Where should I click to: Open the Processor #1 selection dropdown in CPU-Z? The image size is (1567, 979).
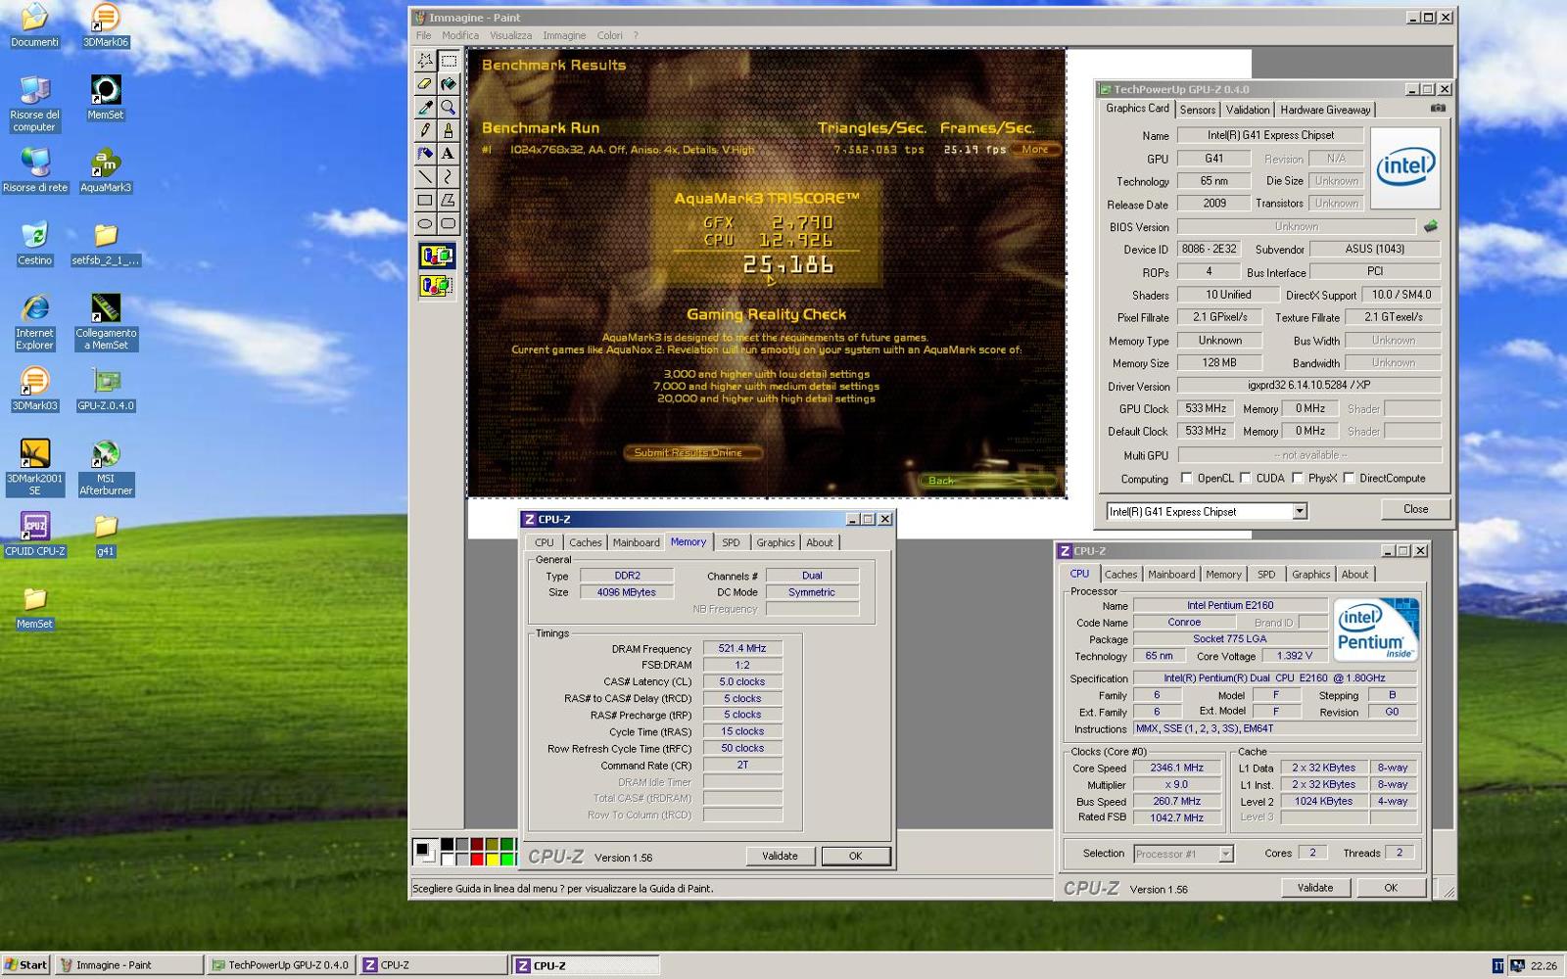pos(1225,854)
